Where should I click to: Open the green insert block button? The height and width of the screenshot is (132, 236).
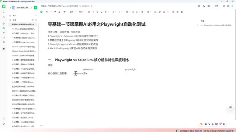click(x=41, y=12)
